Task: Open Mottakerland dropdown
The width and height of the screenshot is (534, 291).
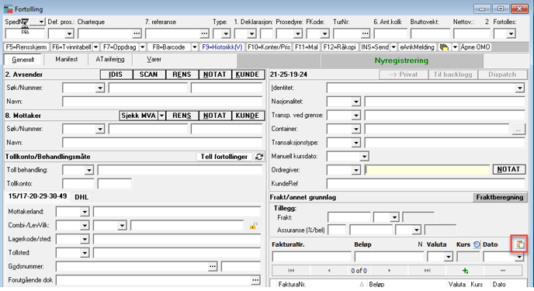Action: tap(85, 212)
